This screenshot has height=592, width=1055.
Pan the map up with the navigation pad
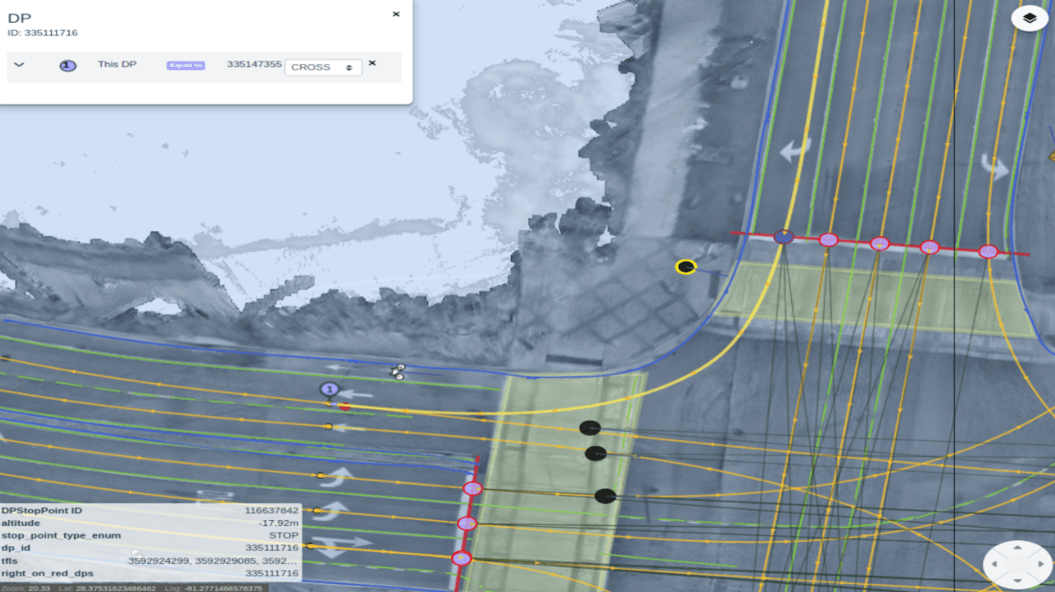(1017, 549)
